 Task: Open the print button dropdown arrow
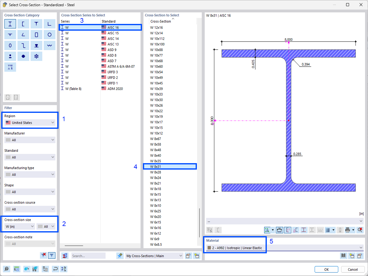354,230
